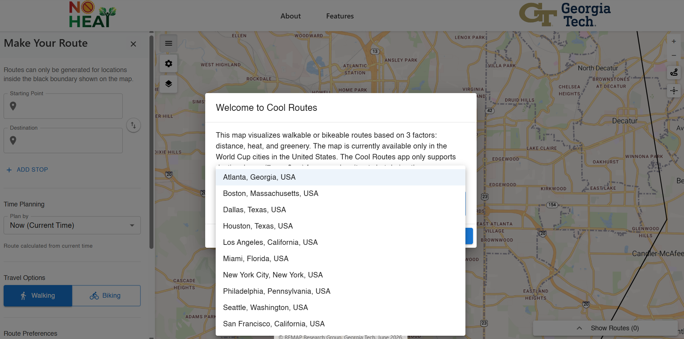Click the route directions icon on map
This screenshot has height=339, width=684.
(674, 73)
